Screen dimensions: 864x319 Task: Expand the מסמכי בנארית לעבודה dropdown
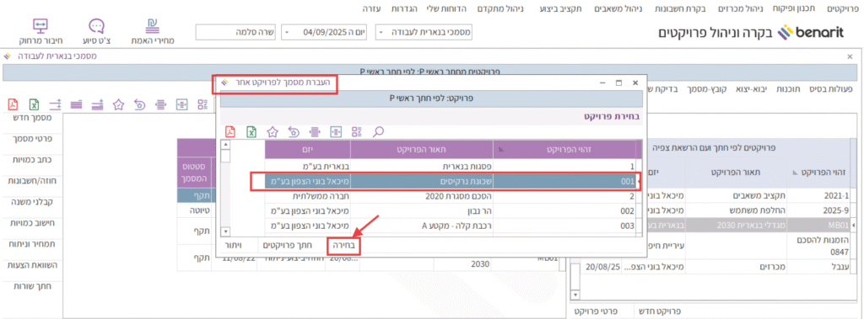(x=381, y=33)
